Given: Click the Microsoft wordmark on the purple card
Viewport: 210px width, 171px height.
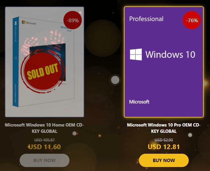Looking at the screenshot, I should pyautogui.click(x=139, y=102).
